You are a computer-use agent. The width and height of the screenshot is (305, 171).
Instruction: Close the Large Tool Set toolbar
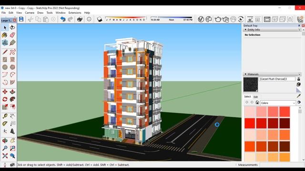coord(14,20)
